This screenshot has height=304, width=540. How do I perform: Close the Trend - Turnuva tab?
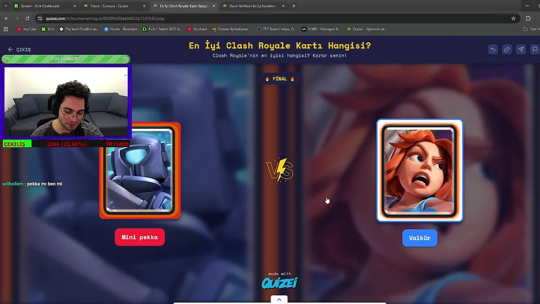[x=144, y=6]
